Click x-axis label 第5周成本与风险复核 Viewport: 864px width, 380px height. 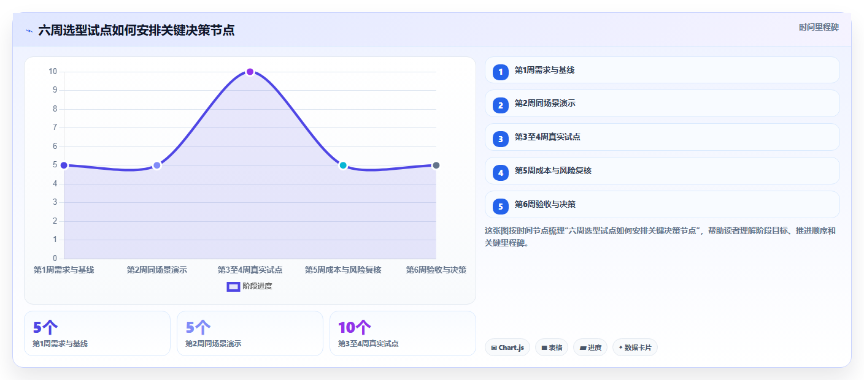coord(343,270)
